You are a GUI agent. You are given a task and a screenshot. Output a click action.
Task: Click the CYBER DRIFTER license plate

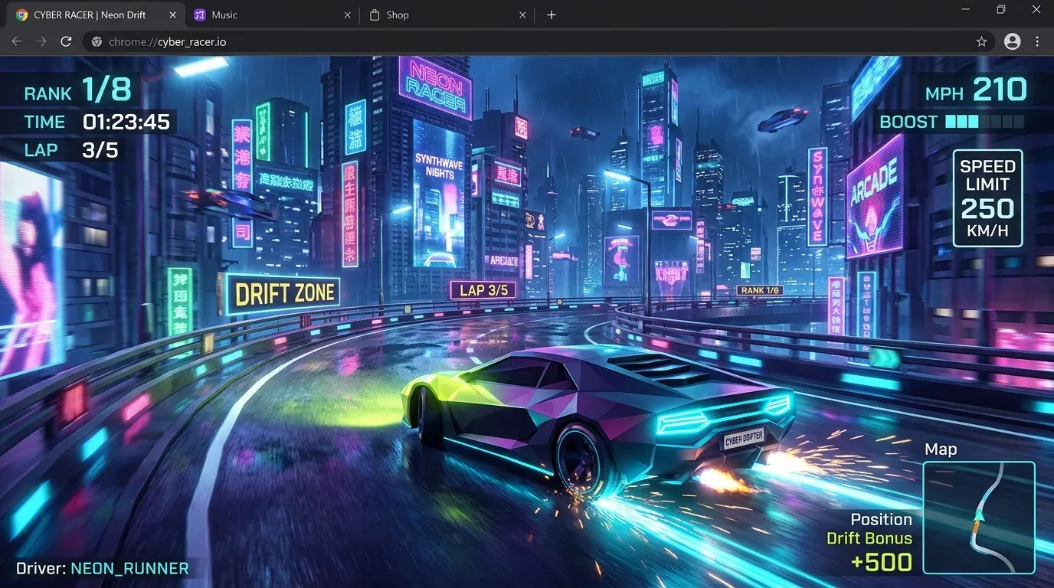coord(744,439)
